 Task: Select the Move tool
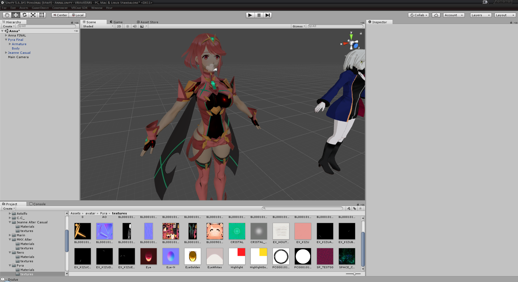(x=16, y=15)
